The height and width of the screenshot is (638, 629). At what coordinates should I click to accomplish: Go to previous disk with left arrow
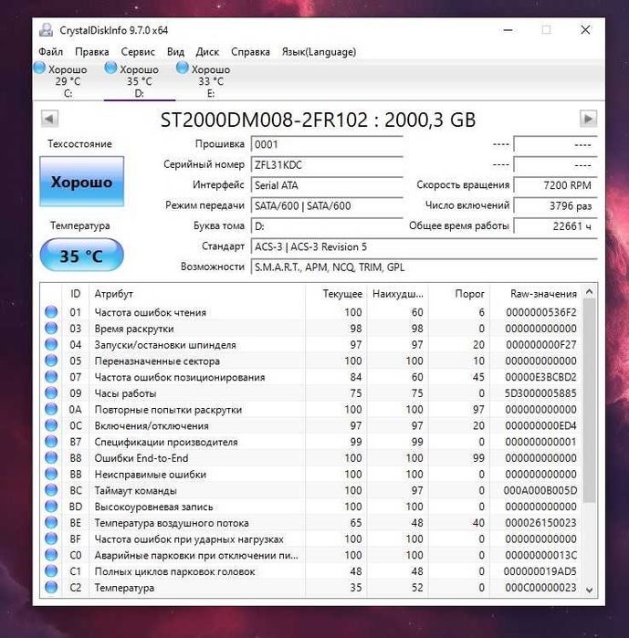coord(49,119)
